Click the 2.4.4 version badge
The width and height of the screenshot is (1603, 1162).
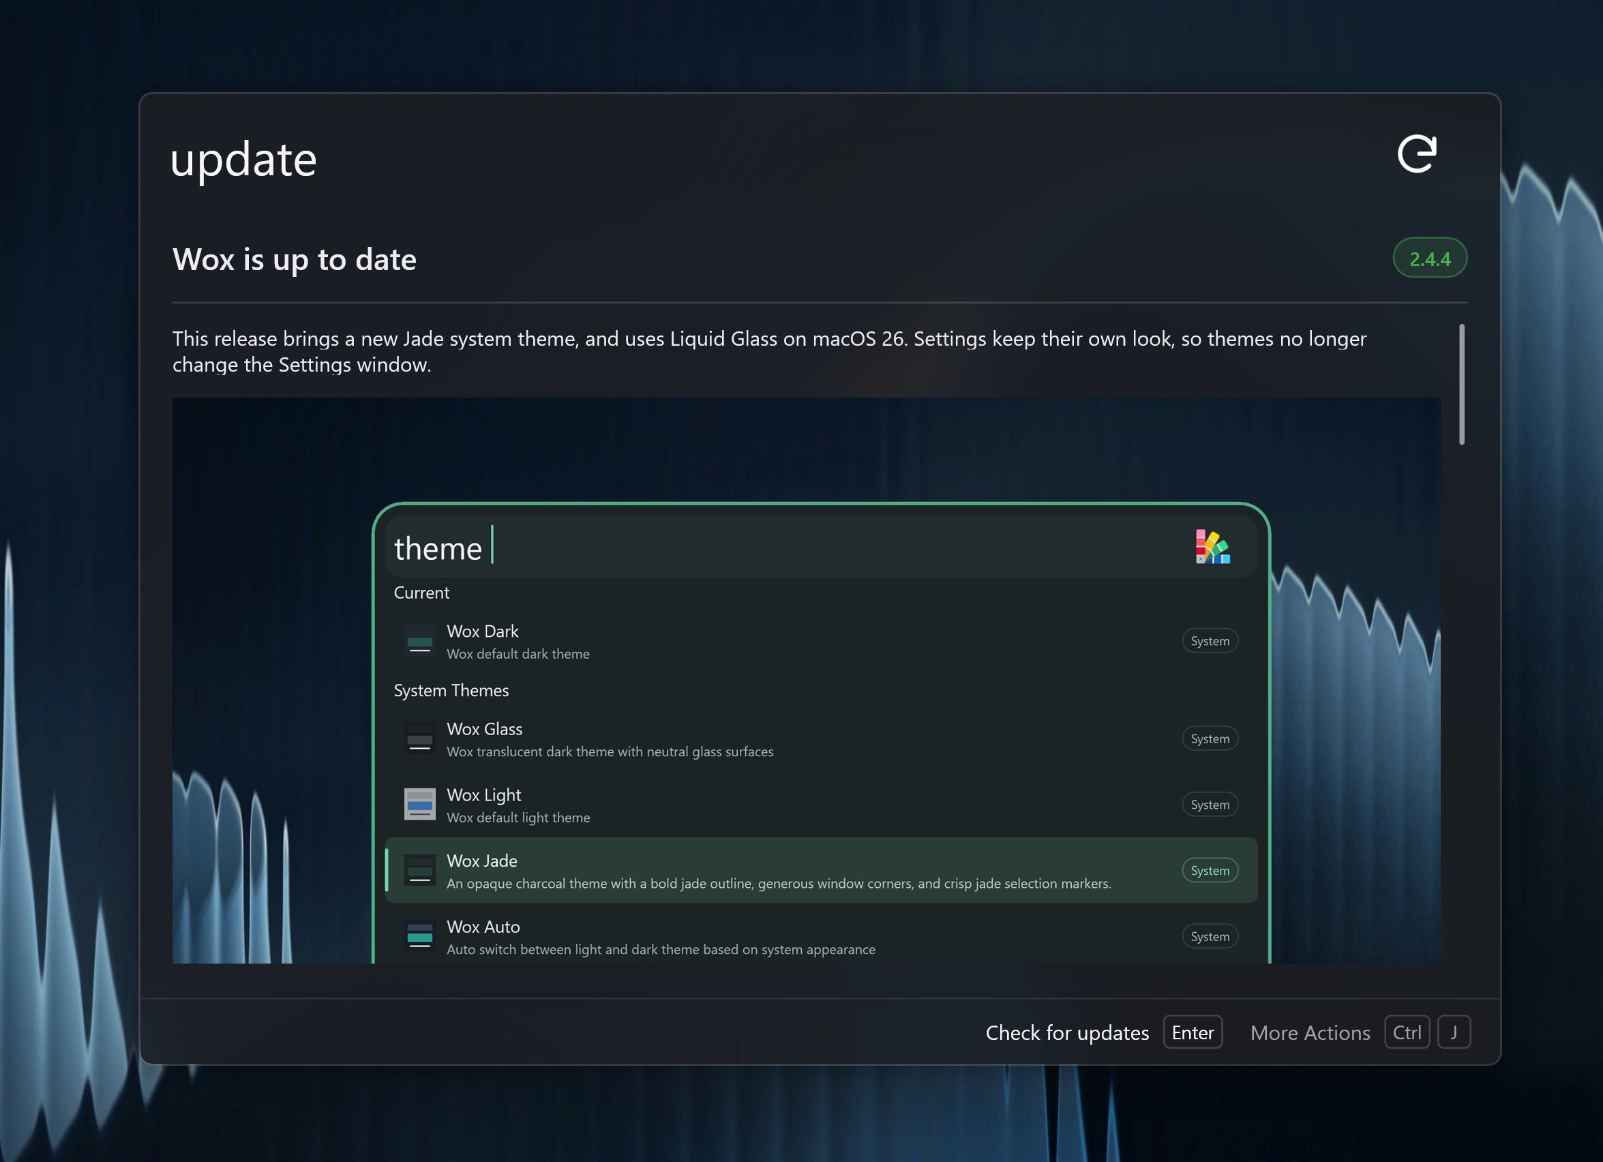click(x=1430, y=258)
